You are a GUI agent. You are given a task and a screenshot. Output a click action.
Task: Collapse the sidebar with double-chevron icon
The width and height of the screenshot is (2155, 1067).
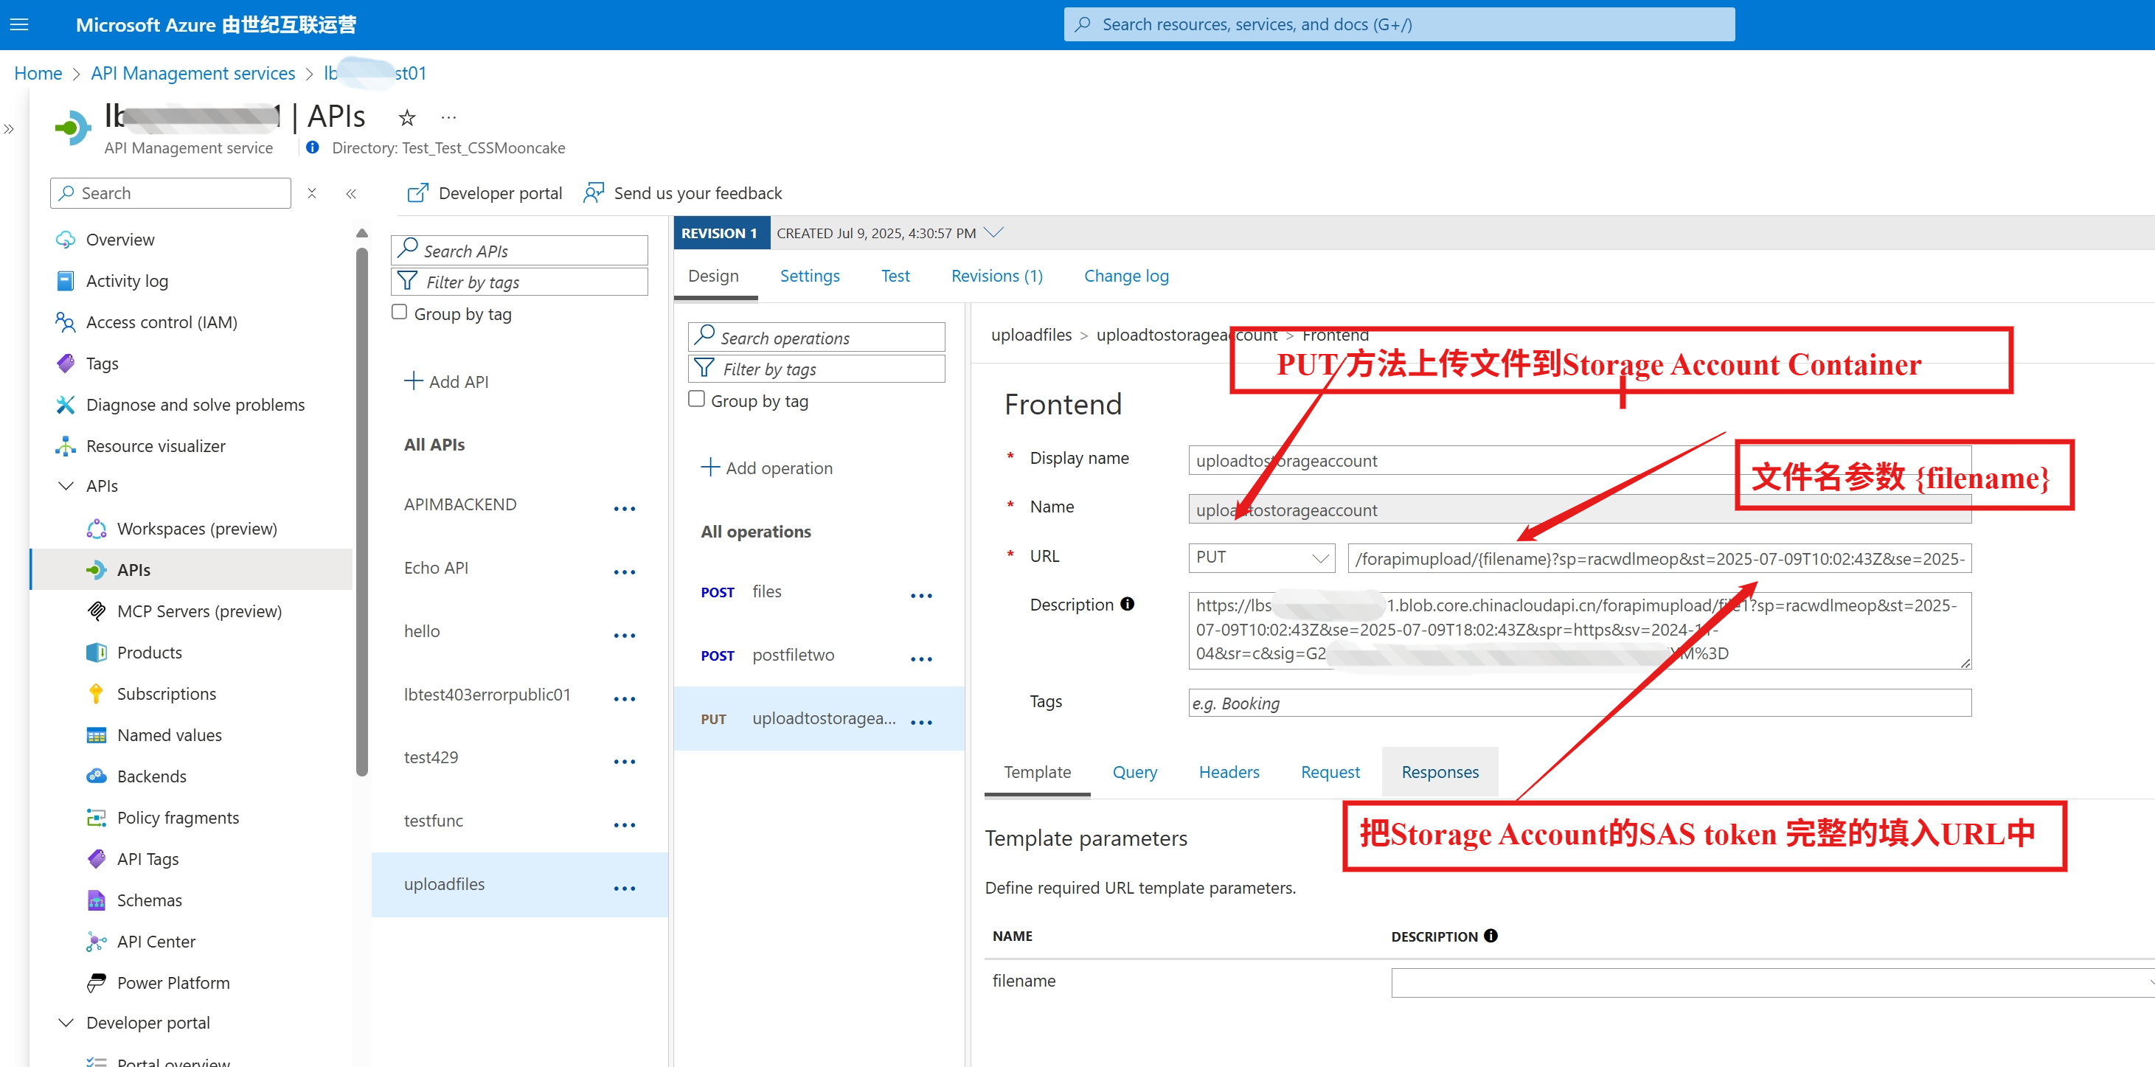[350, 193]
